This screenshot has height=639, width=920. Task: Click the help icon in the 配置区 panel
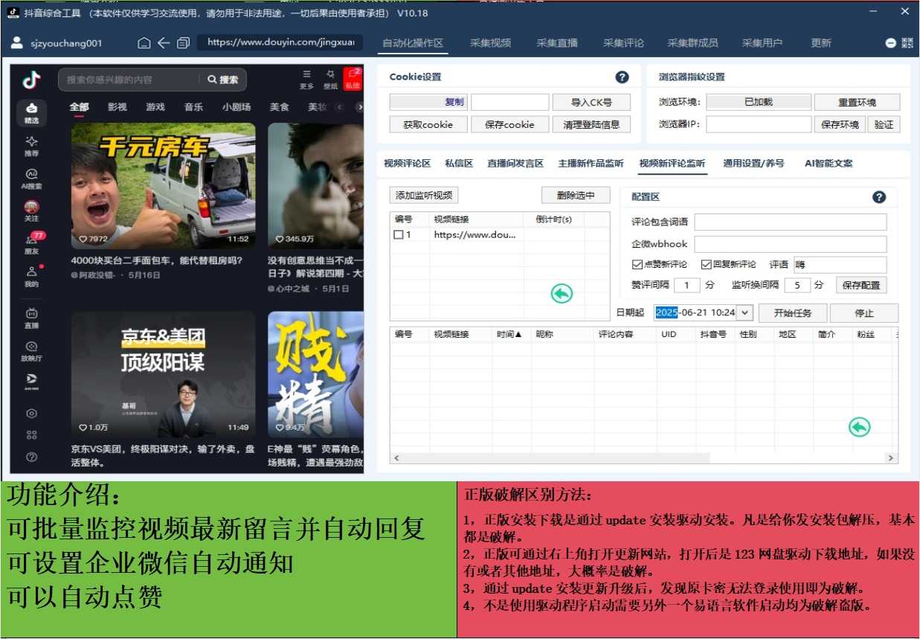point(879,197)
